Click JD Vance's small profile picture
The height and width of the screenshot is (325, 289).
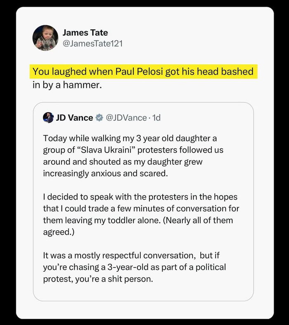[48, 118]
